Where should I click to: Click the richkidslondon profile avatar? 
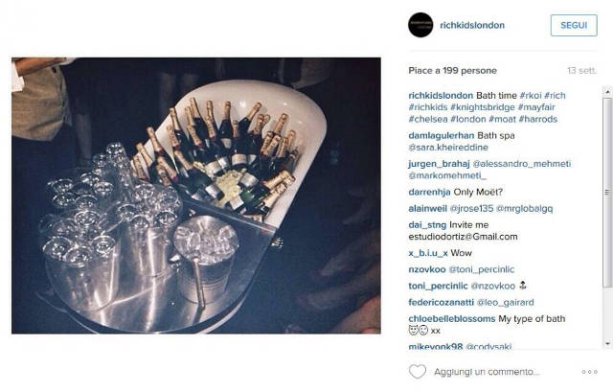pyautogui.click(x=420, y=25)
